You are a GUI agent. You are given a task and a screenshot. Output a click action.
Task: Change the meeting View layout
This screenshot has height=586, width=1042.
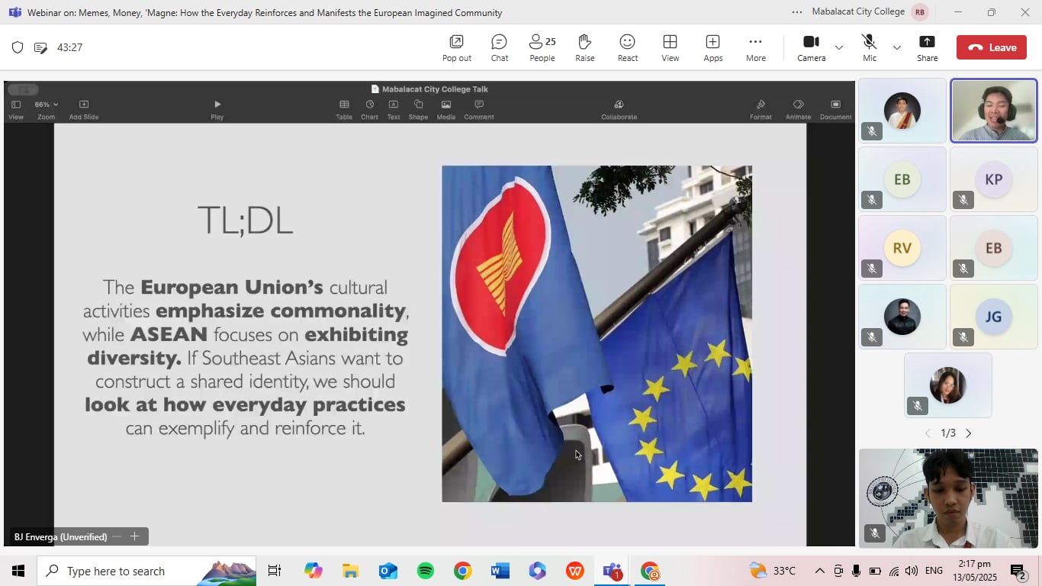tap(671, 47)
